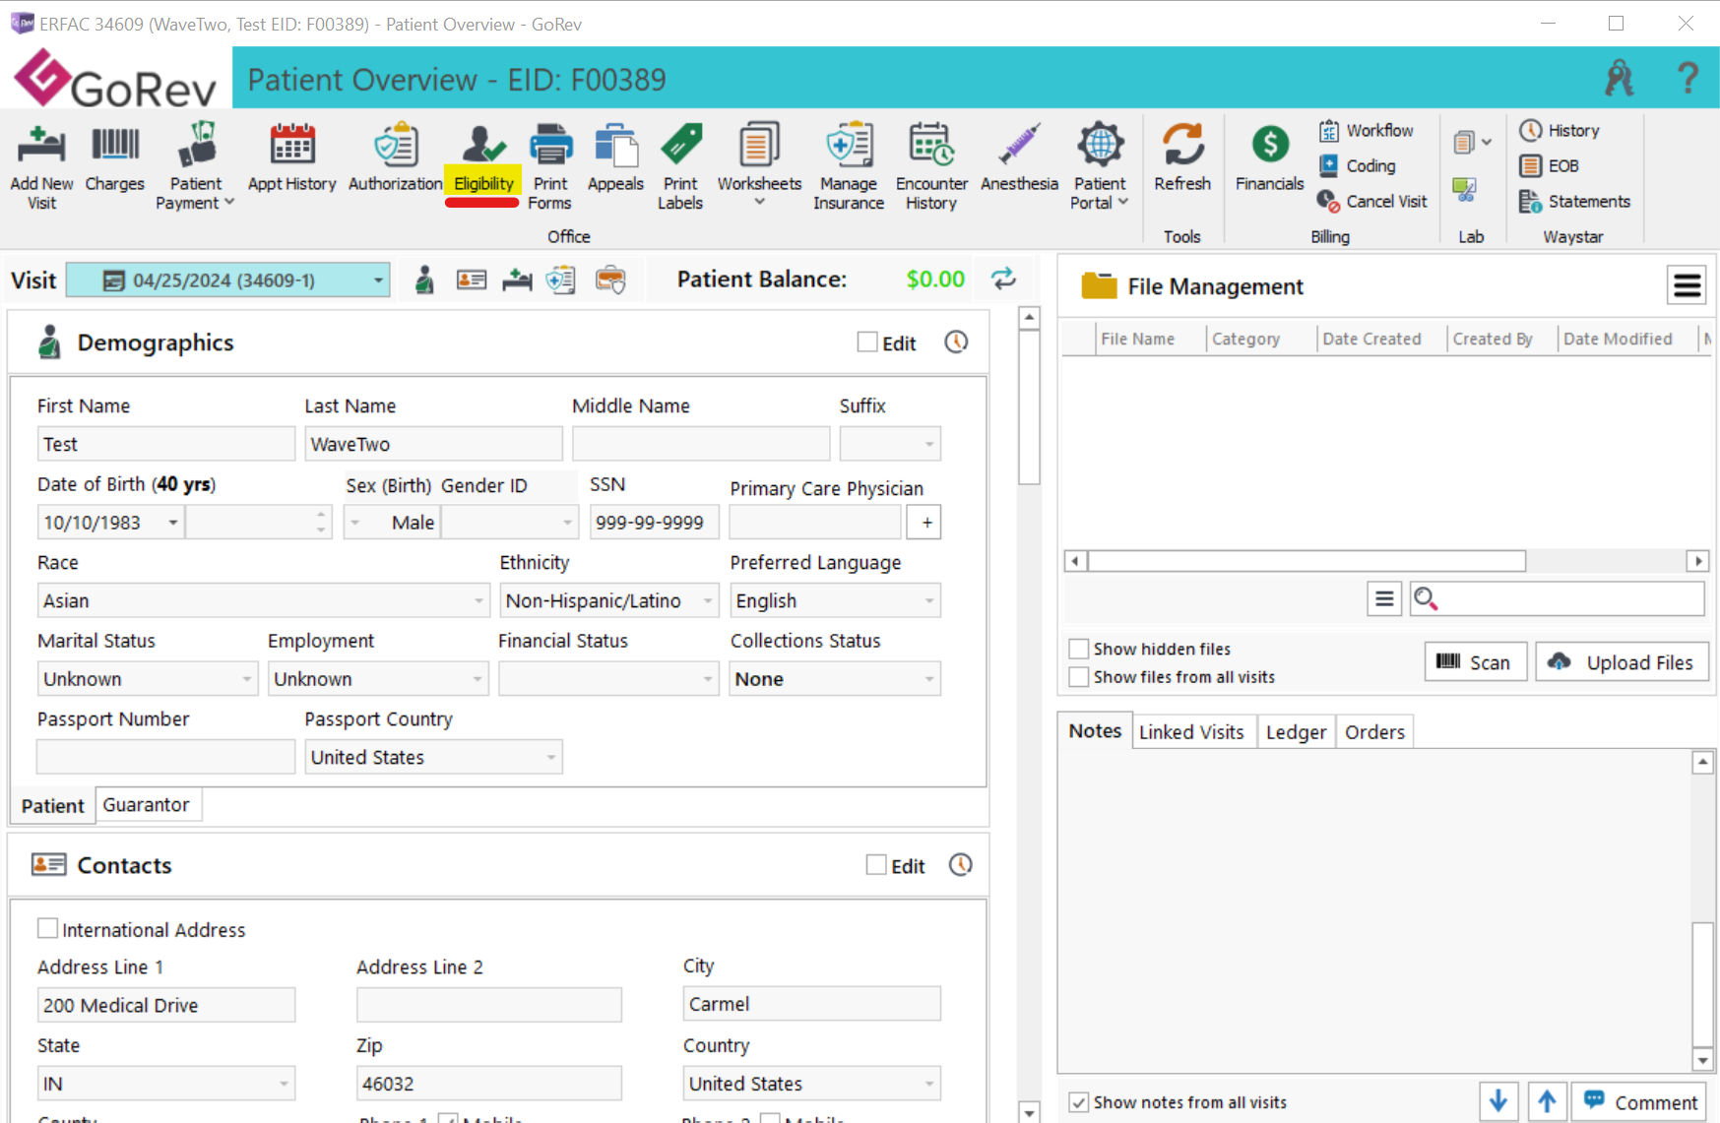Viewport: 1720px width, 1123px height.
Task: Open the Worksheets menu
Action: click(759, 165)
